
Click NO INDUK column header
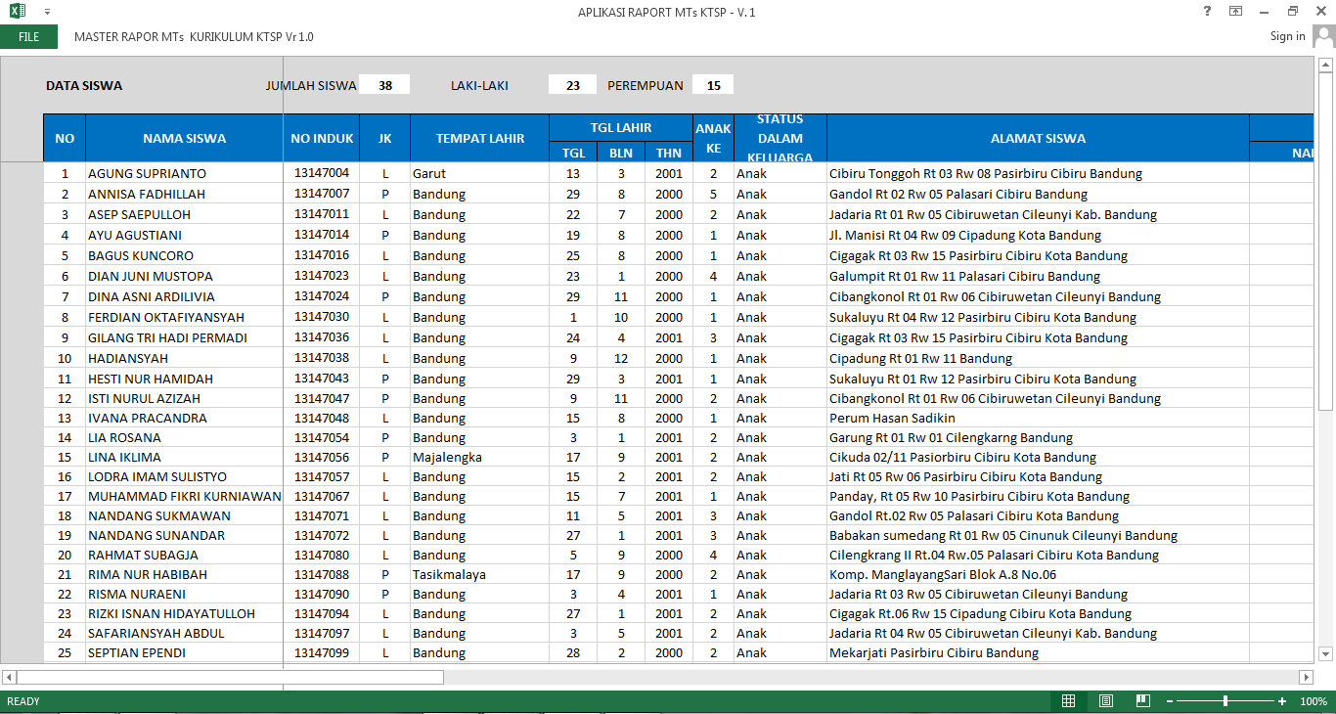coord(322,138)
